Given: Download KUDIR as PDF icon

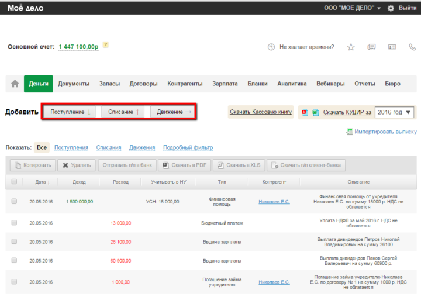Looking at the screenshot, I should click(305, 112).
